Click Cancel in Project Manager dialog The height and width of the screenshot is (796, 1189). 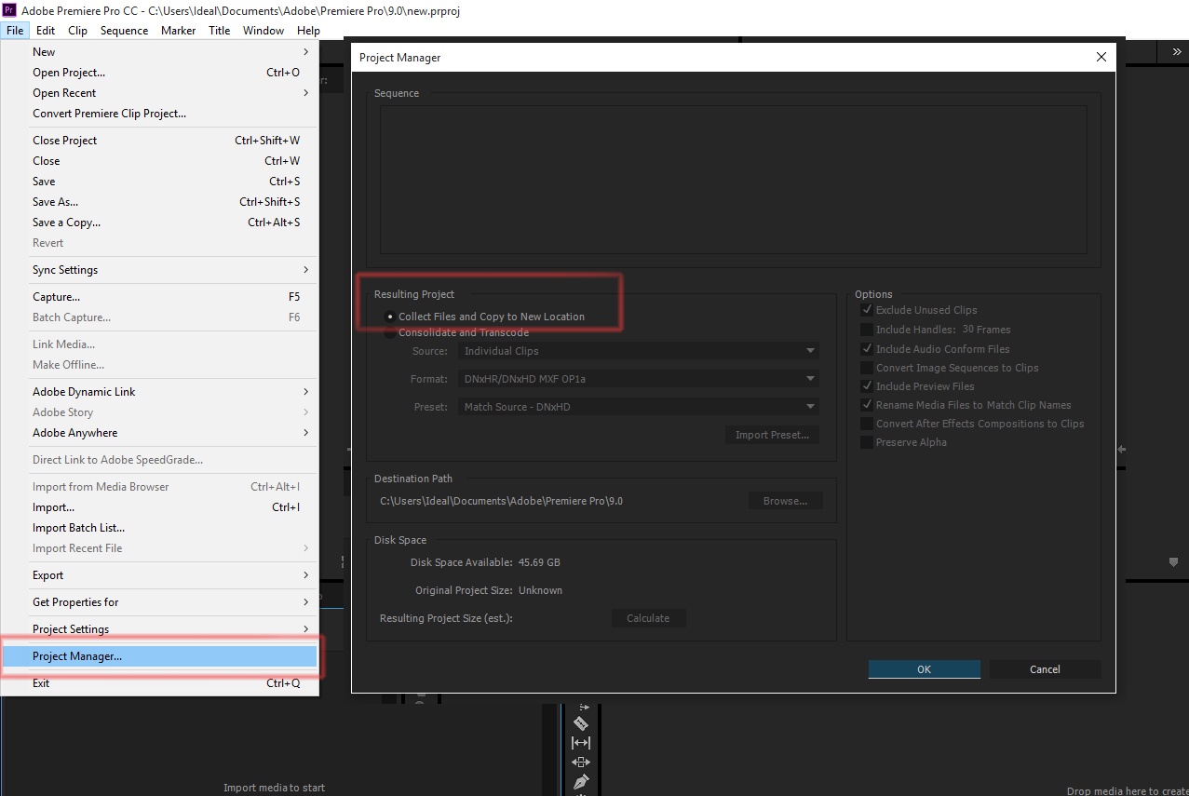point(1045,669)
